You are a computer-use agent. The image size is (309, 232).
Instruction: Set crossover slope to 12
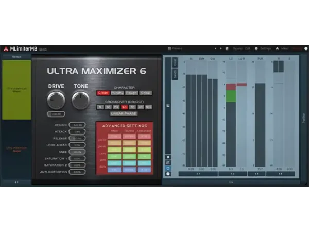pos(108,107)
